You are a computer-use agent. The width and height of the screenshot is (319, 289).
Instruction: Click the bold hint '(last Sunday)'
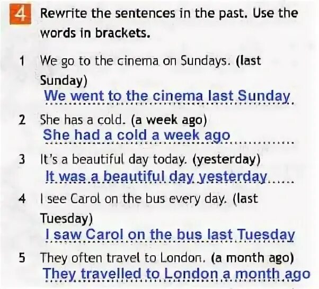pyautogui.click(x=150, y=71)
